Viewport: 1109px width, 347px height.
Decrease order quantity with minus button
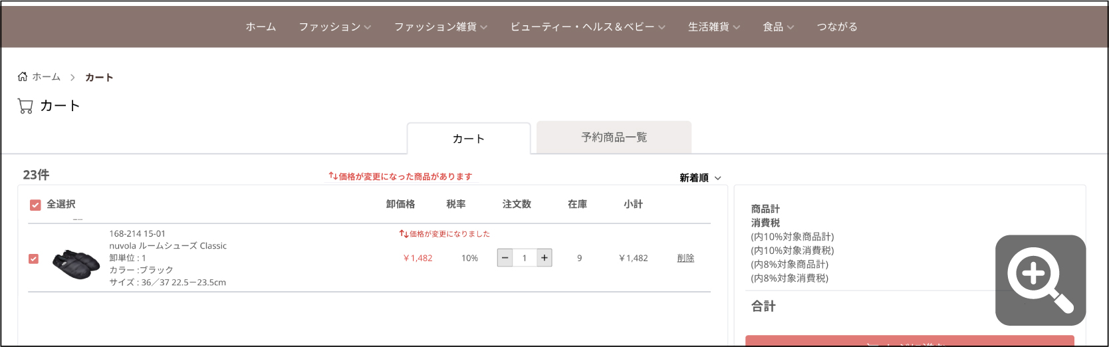[505, 258]
